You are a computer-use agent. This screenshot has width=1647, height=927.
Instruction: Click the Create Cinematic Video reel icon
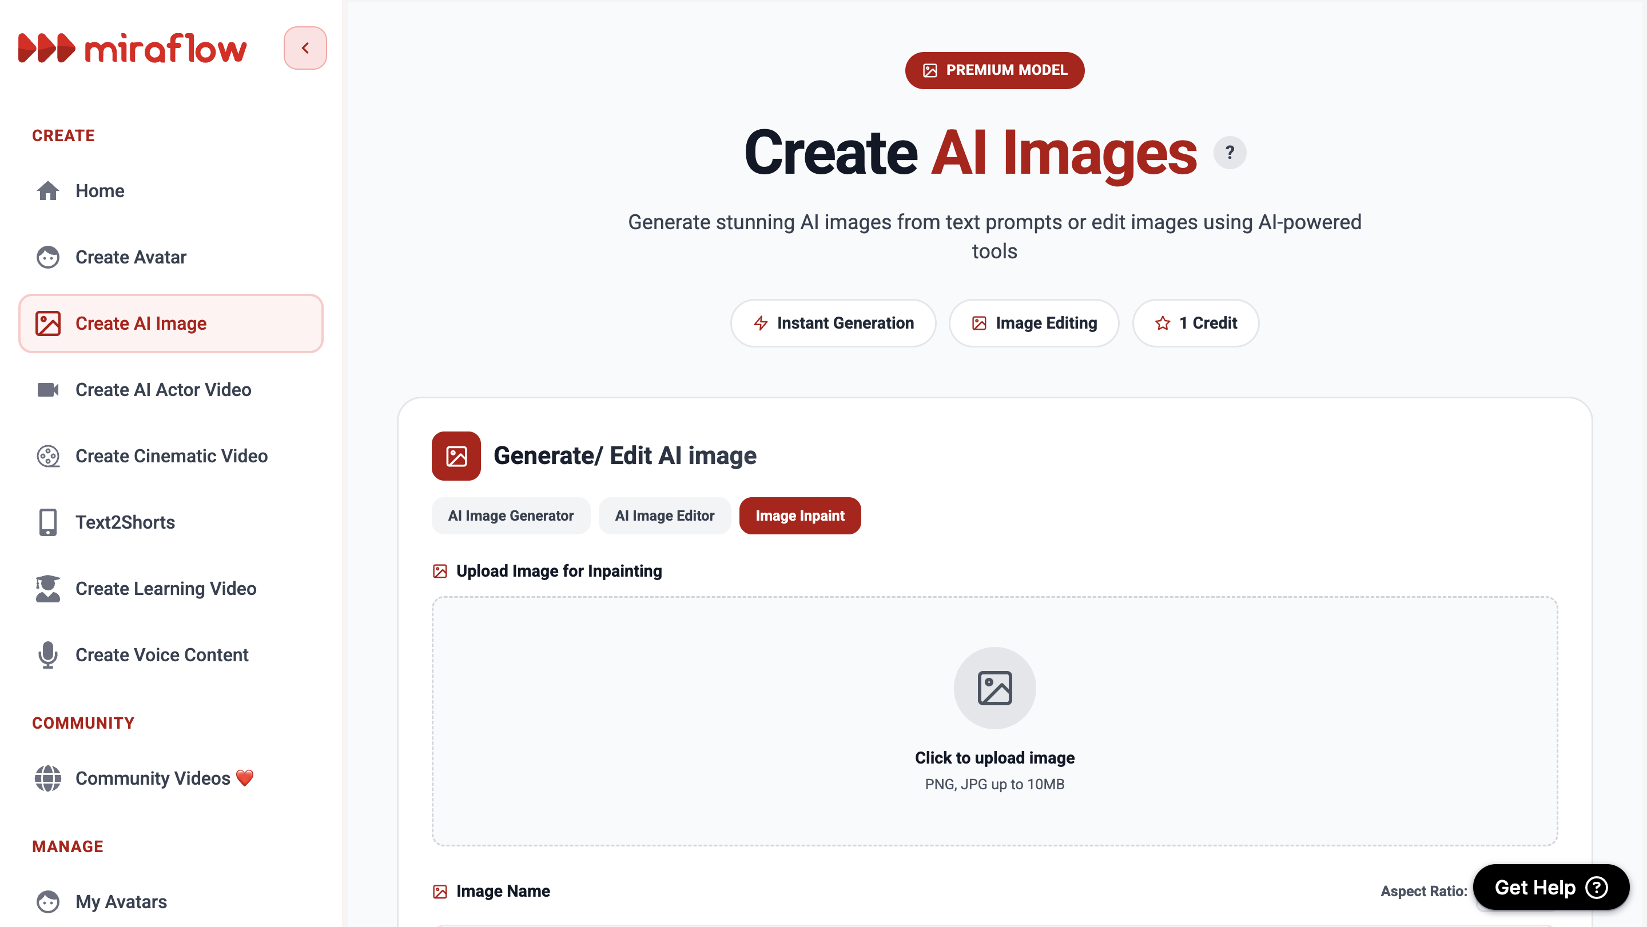(x=48, y=456)
